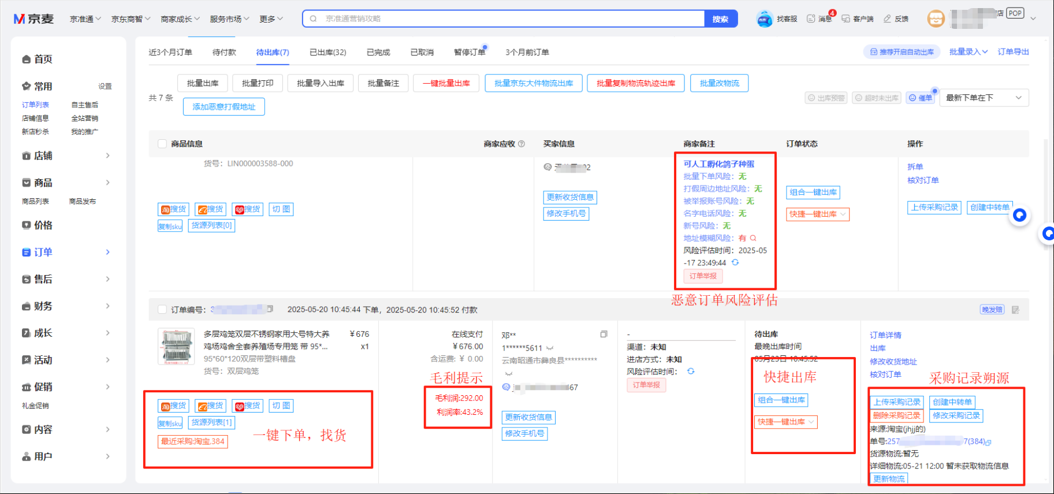Click the orange shop avatar icon
This screenshot has width=1054, height=494.
click(936, 18)
